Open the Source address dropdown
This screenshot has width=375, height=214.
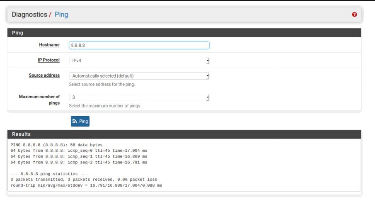[x=139, y=76]
